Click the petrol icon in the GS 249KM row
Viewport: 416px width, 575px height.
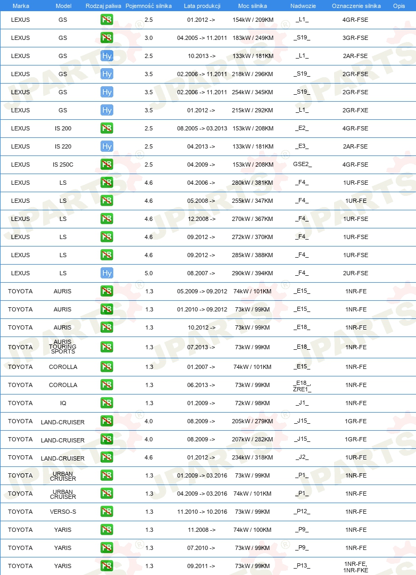click(106, 37)
